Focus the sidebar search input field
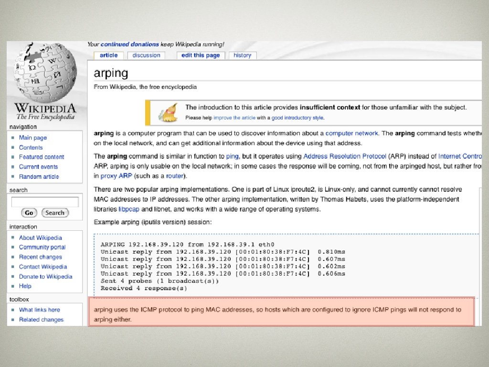Viewport: 489px width, 367px height. [44, 202]
